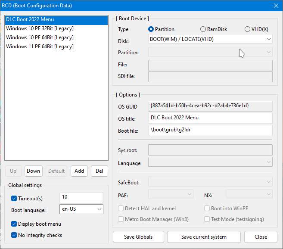The height and width of the screenshot is (249, 283).
Task: Click the File input field
Action: pos(210,65)
